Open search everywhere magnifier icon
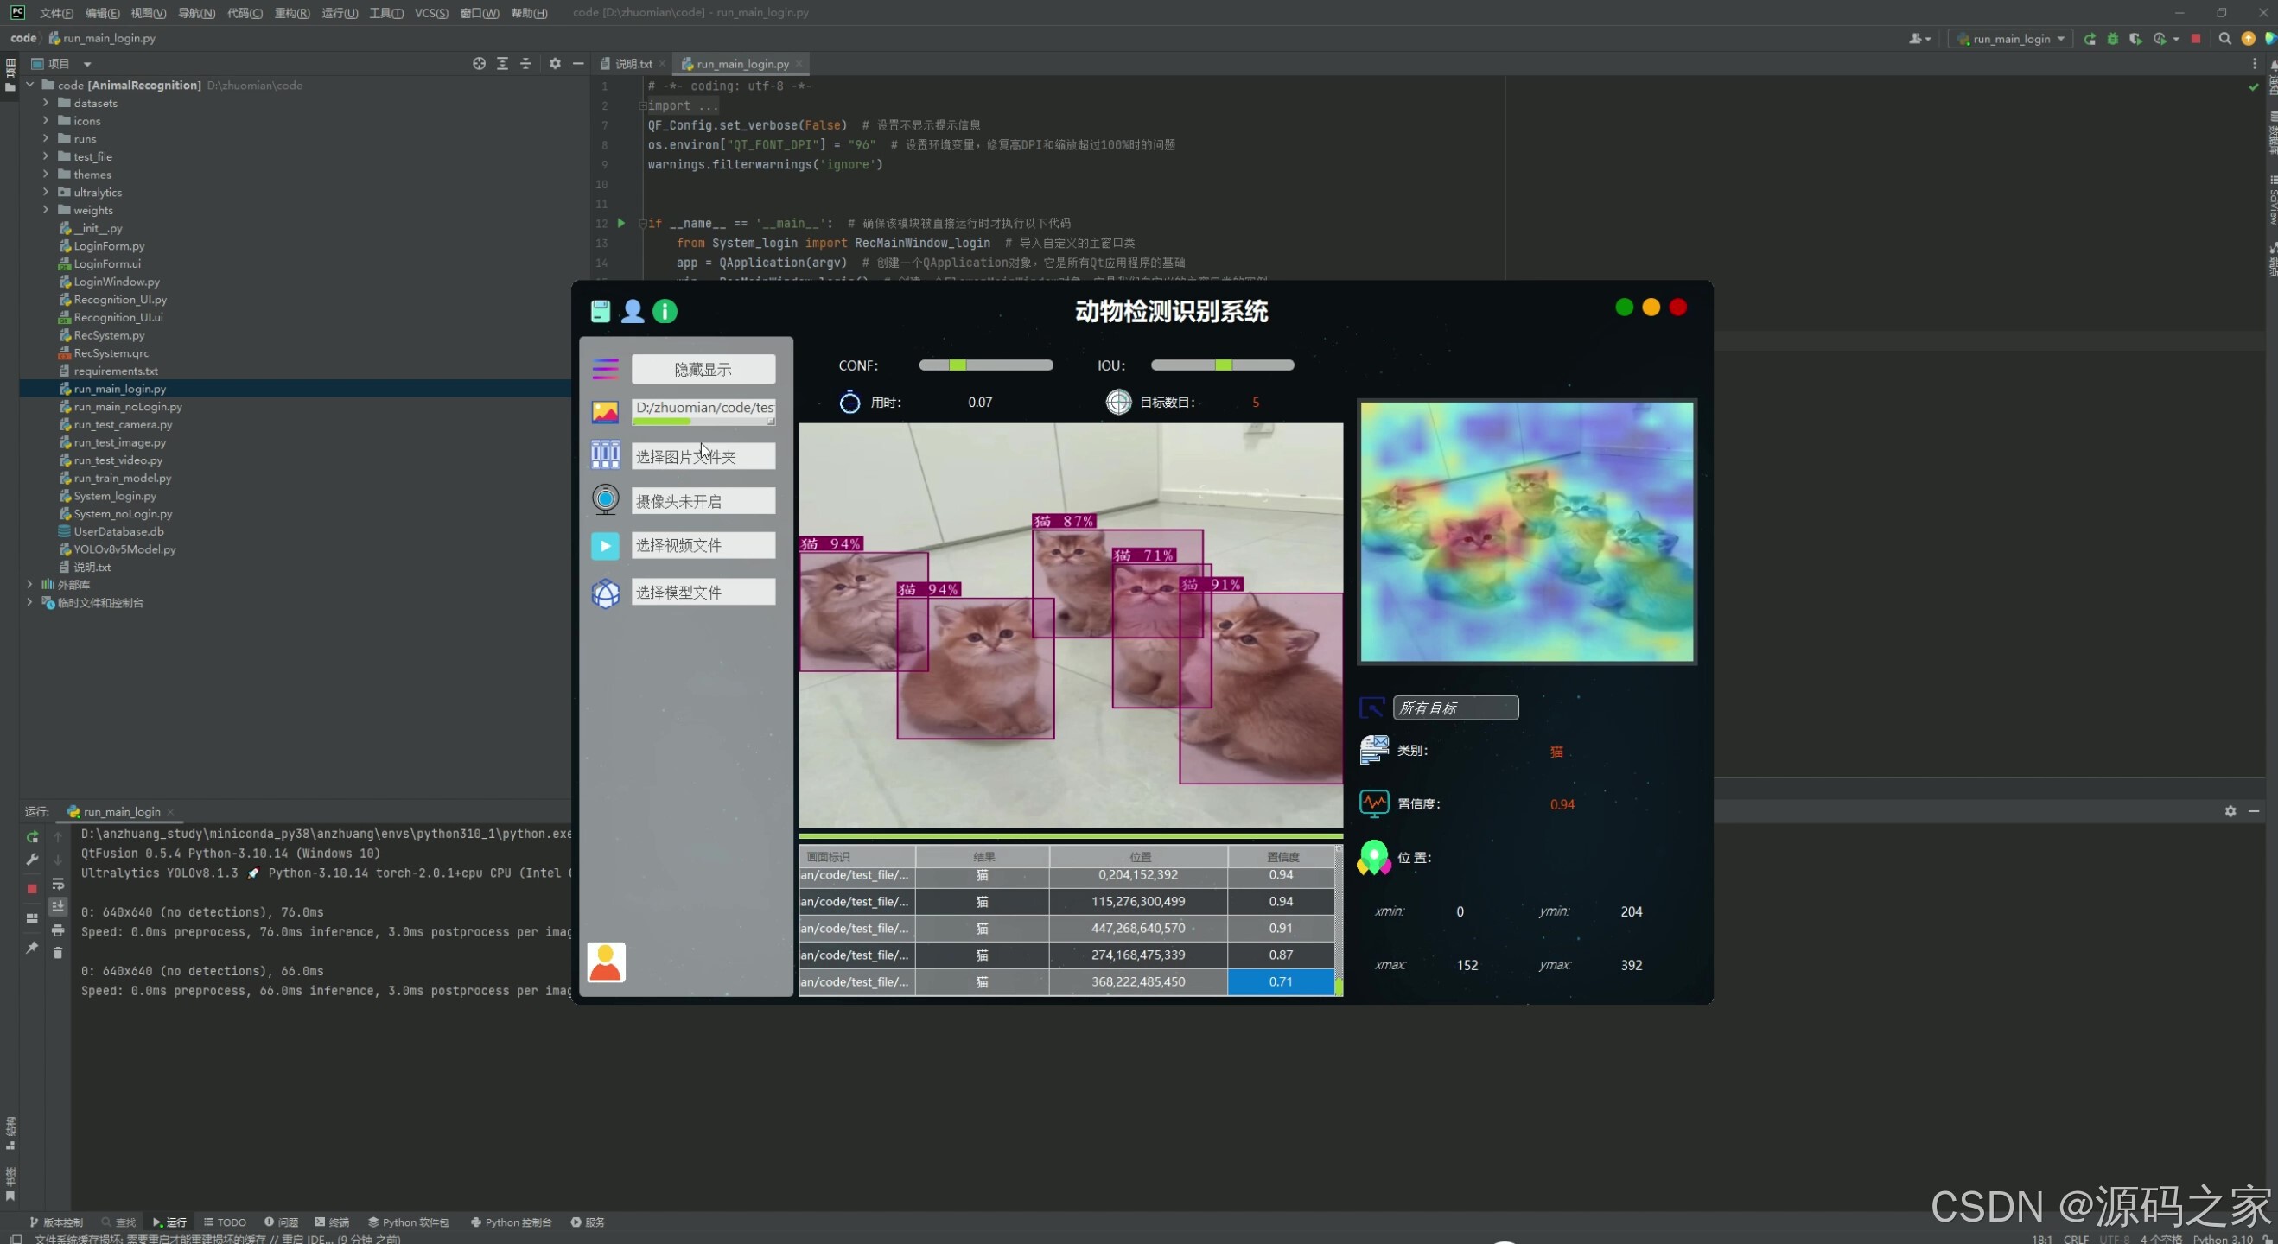2278x1244 pixels. click(2225, 39)
